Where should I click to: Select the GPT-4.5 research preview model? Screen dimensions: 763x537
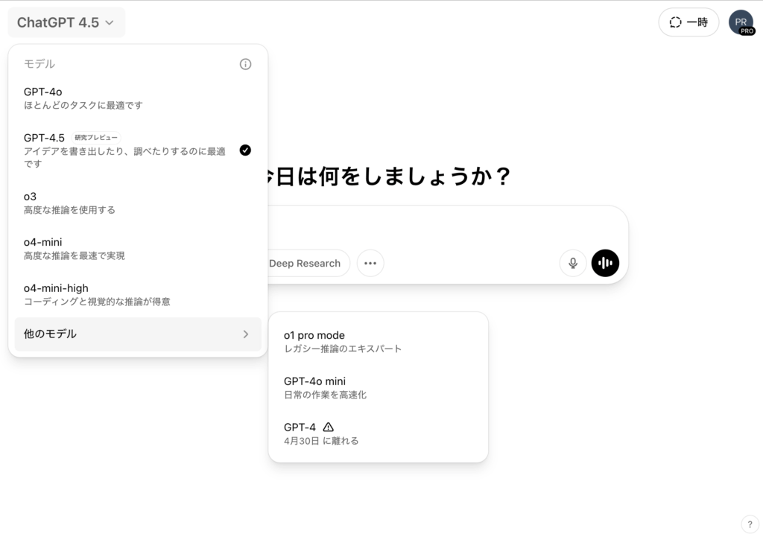click(138, 150)
